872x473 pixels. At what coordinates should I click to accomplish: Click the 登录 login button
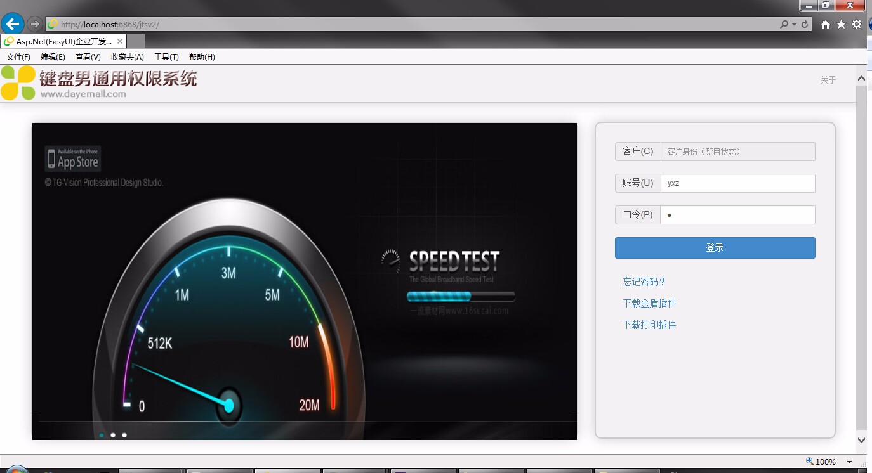(x=715, y=247)
